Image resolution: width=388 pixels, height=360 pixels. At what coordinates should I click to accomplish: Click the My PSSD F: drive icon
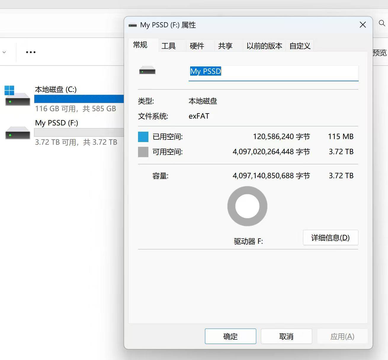tap(17, 133)
